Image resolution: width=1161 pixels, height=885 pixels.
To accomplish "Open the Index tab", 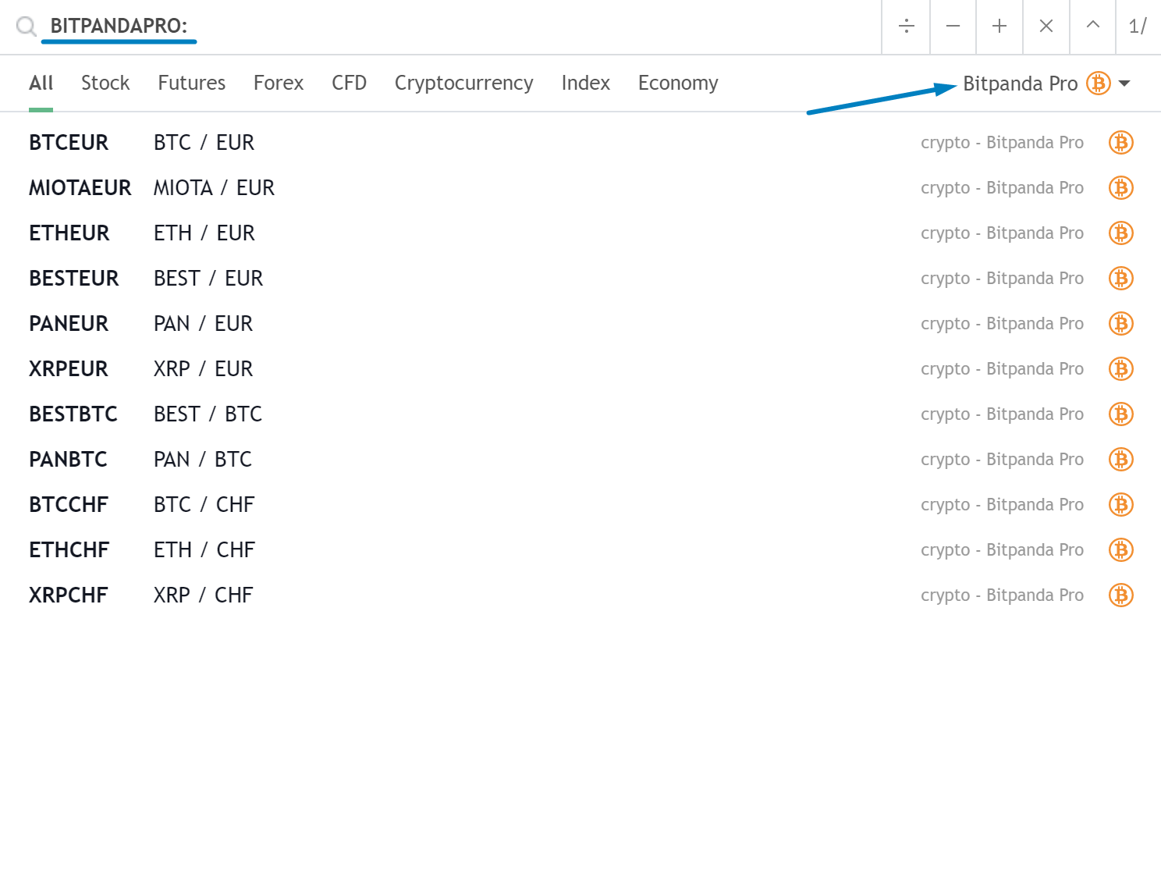I will click(x=585, y=84).
